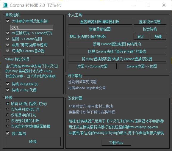Click the CRN. prefix text field
172x151 pixels.
click(32, 27)
